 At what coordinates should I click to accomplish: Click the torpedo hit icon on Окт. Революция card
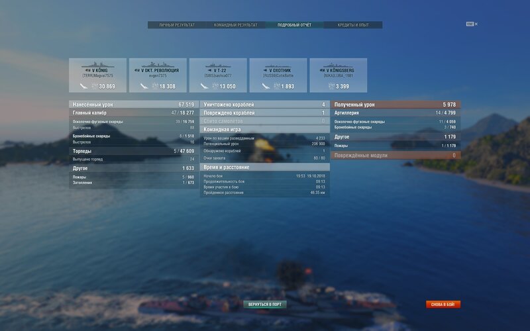click(144, 86)
